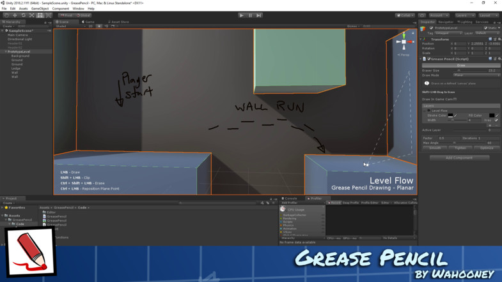Image resolution: width=502 pixels, height=282 pixels.
Task: Remove the selected Grease Pencil layer
Action: pyautogui.click(x=496, y=125)
